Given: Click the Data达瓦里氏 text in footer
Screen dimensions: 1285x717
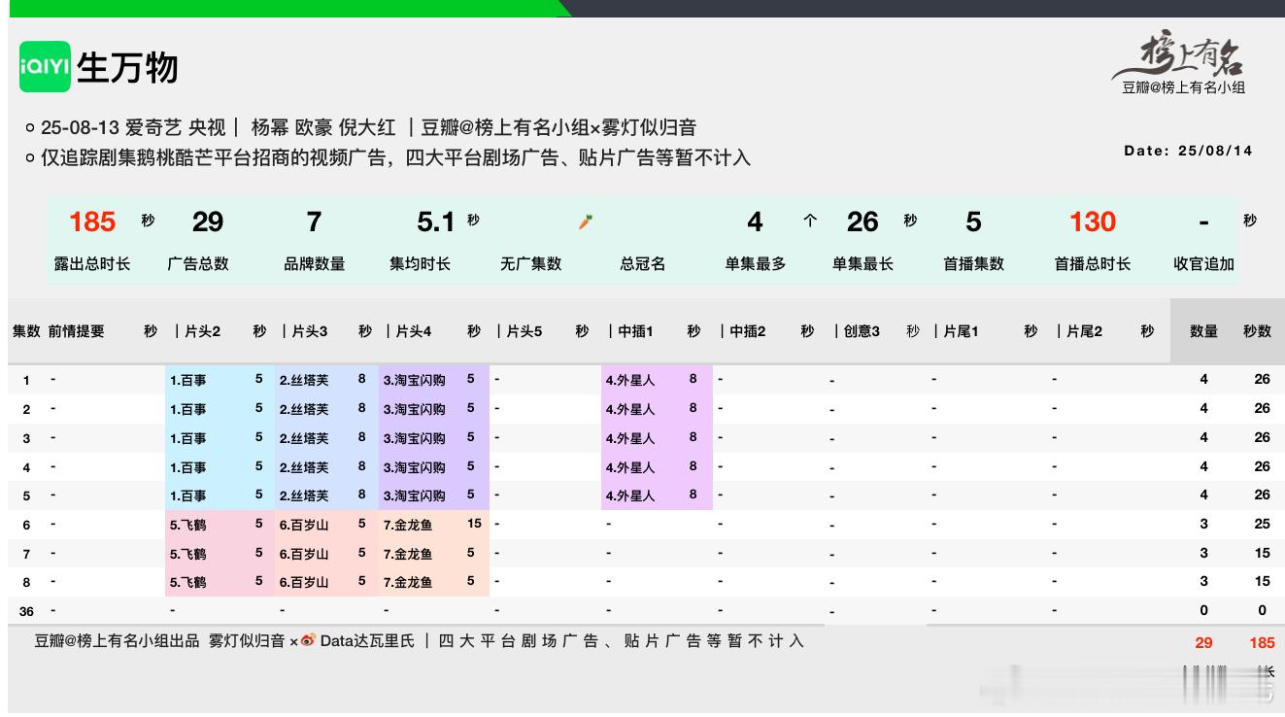Looking at the screenshot, I should point(367,641).
